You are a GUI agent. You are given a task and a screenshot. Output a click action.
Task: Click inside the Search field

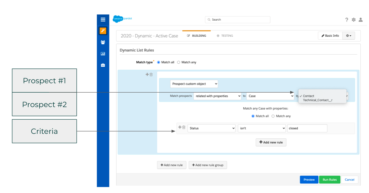[237, 20]
